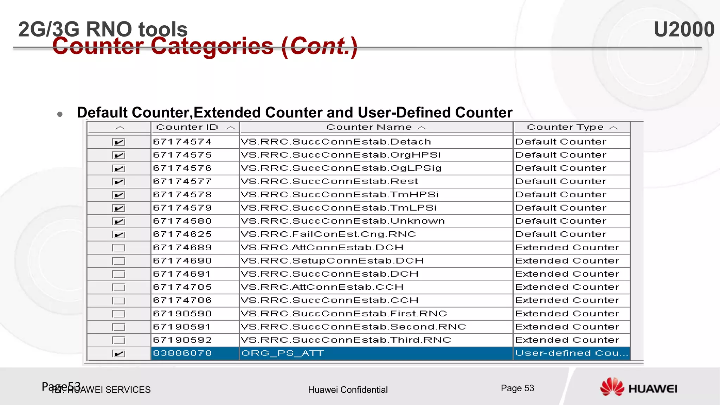Uncheck the ORG_PS_ATT user-defined counter checkbox
The height and width of the screenshot is (405, 720).
(x=118, y=354)
